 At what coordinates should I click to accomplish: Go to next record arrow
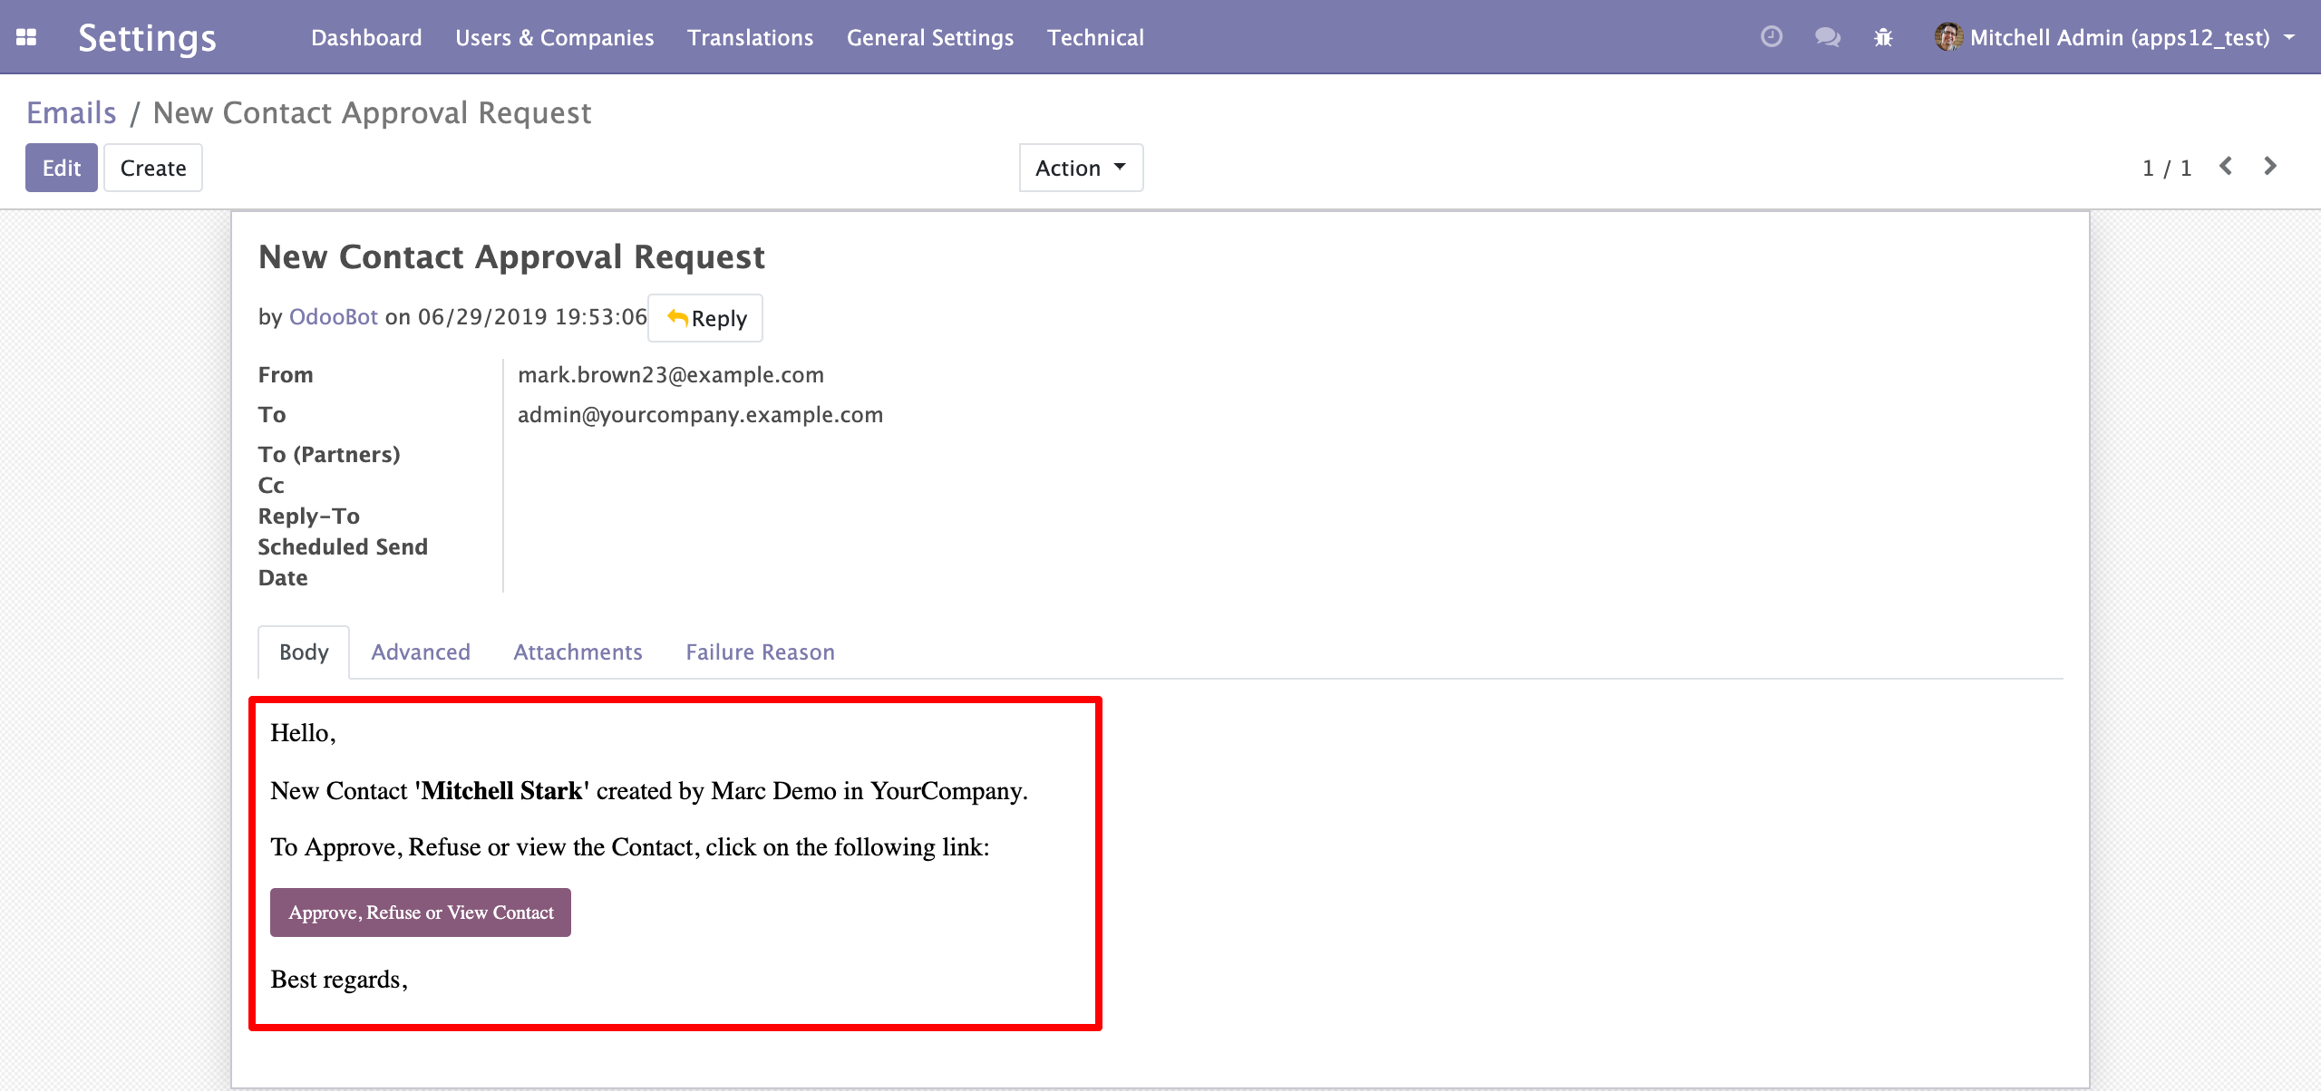[x=2270, y=167]
